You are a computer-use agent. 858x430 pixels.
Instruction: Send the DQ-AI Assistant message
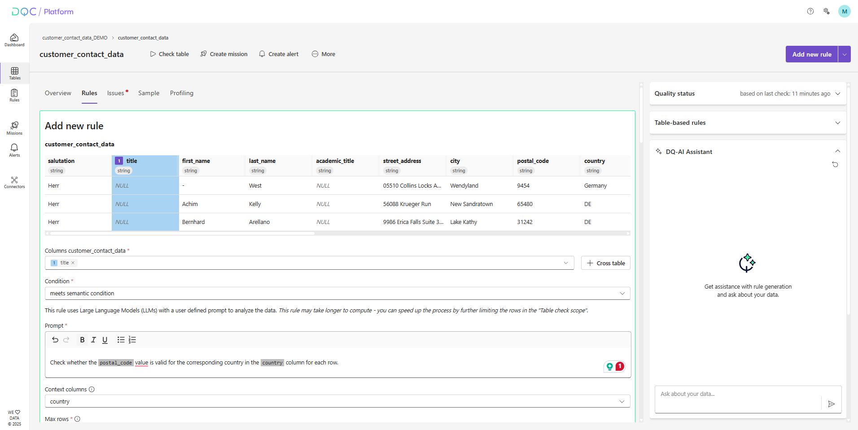831,404
